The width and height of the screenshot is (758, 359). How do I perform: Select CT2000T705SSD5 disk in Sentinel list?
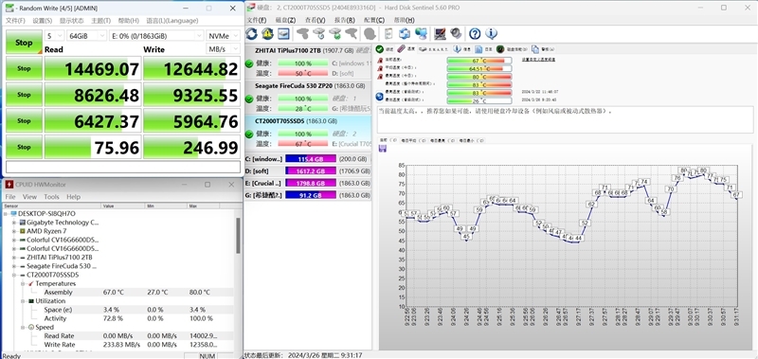[x=308, y=134]
